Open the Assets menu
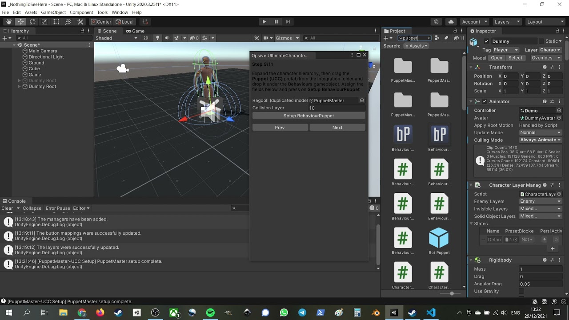 click(x=31, y=12)
